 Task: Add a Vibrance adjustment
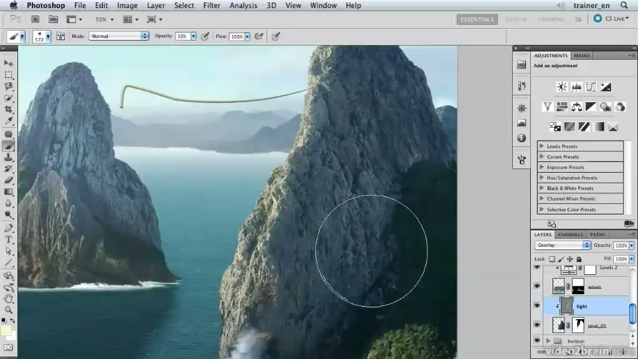(548, 107)
